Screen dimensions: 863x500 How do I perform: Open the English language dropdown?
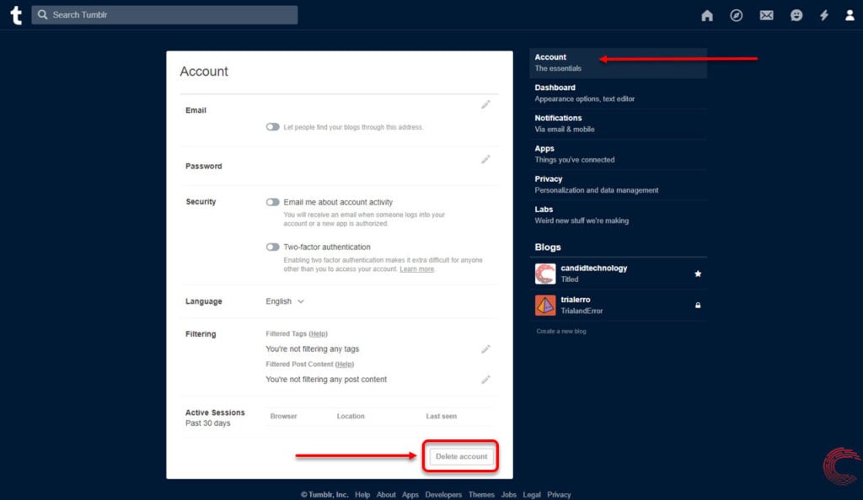[285, 301]
